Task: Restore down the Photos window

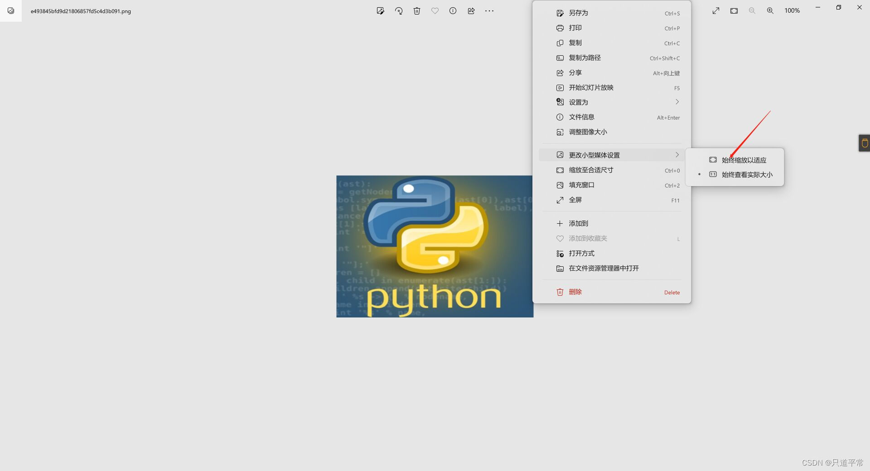Action: coord(839,7)
